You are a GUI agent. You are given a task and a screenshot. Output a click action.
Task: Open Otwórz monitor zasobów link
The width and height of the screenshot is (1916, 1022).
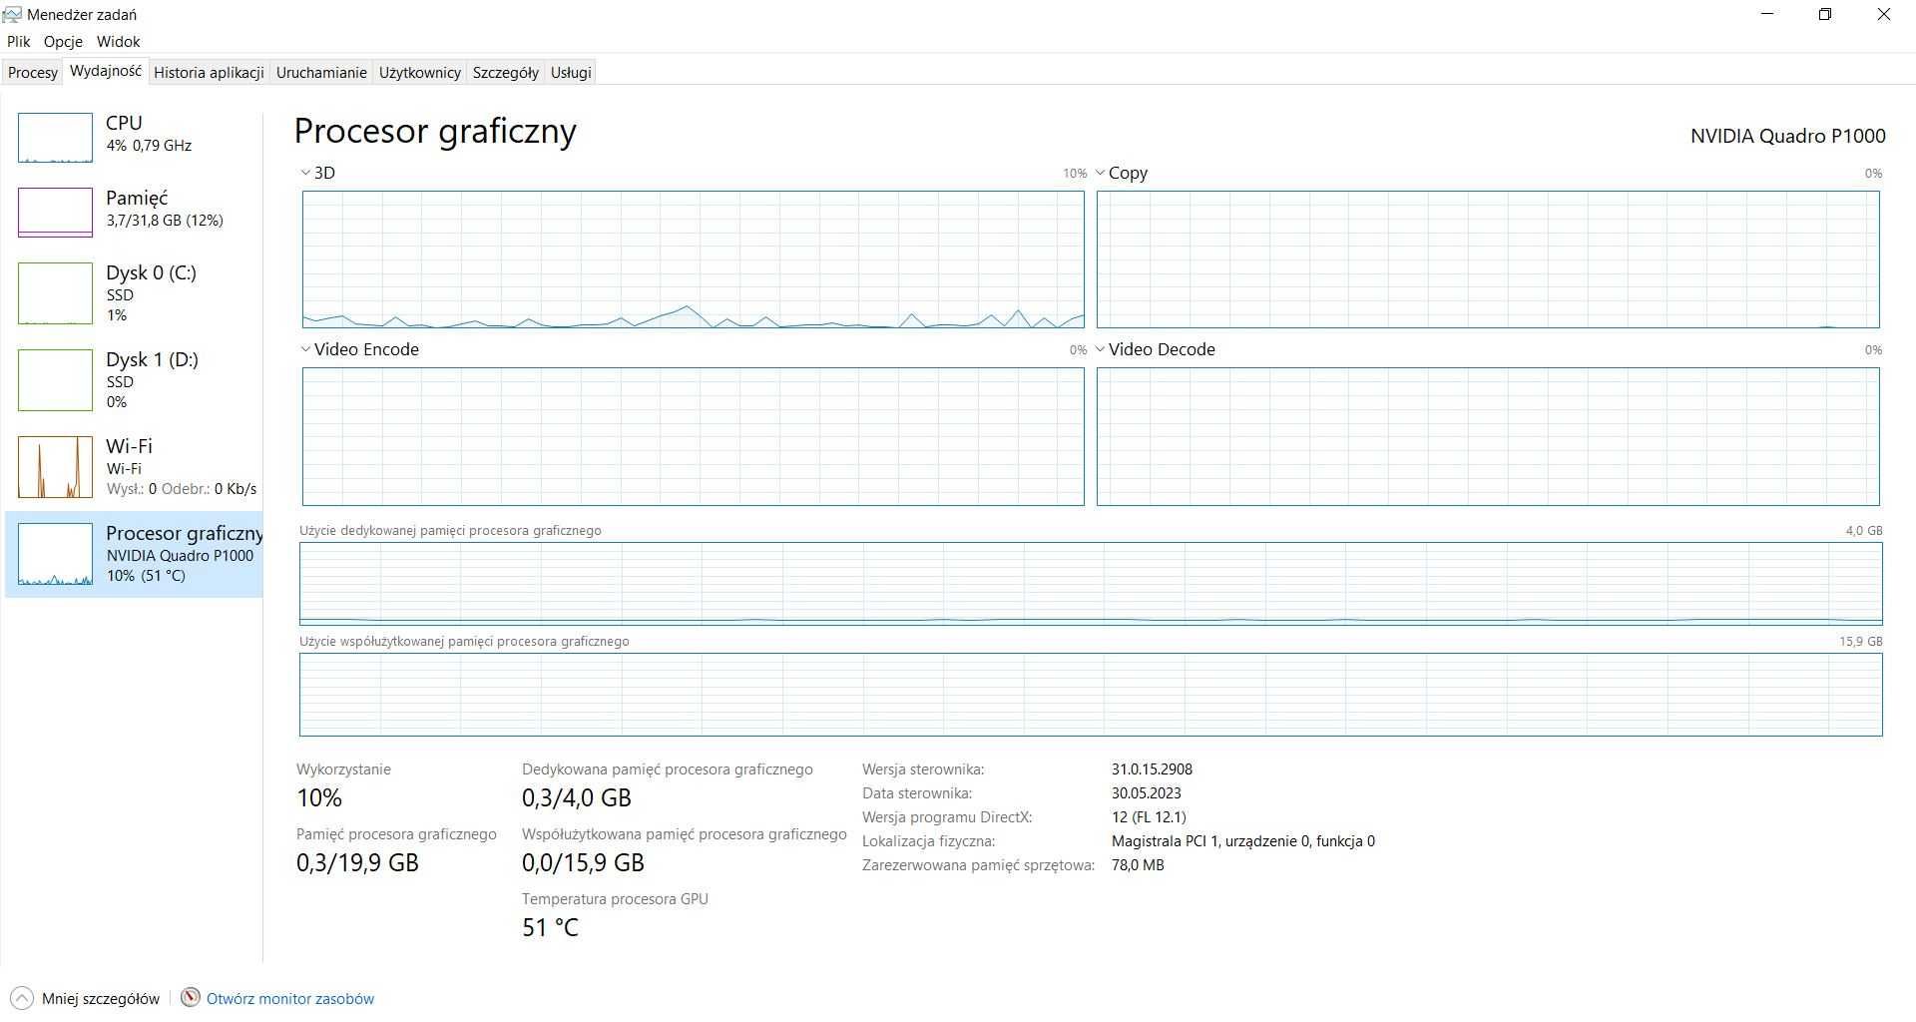290,998
